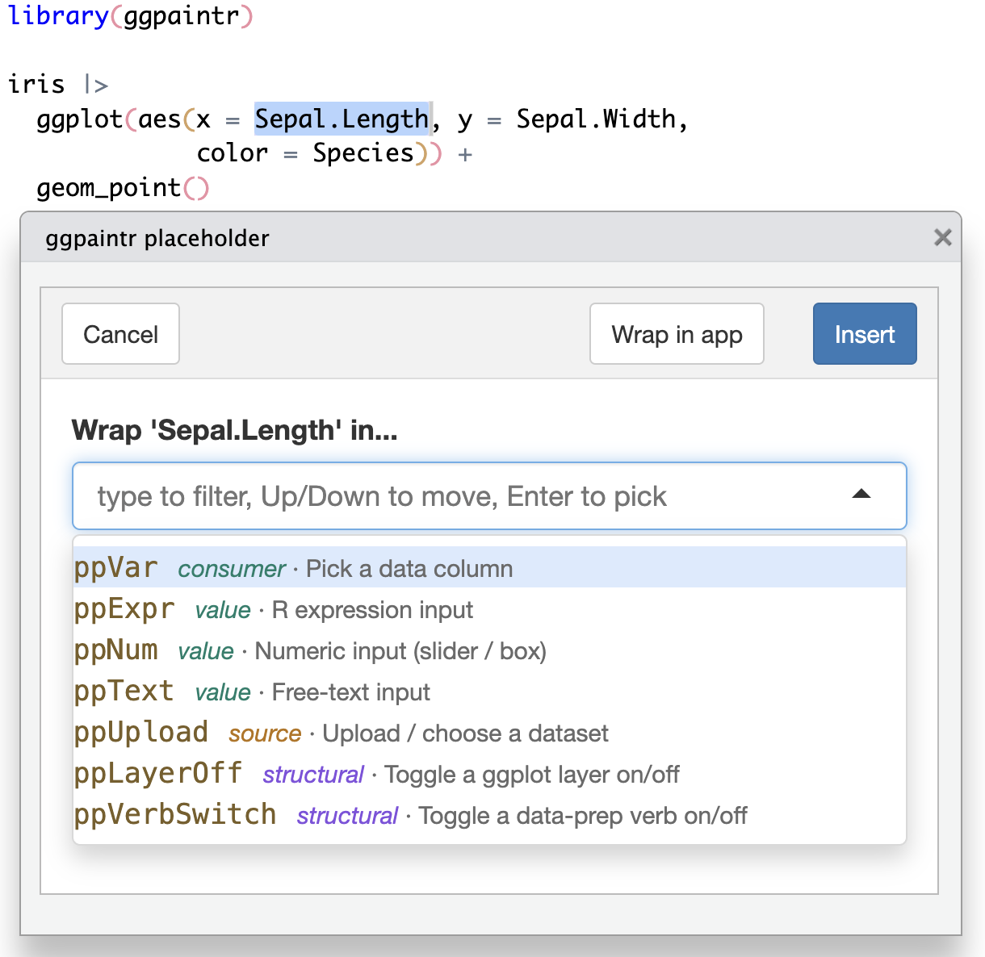This screenshot has height=957, width=985.
Task: Click highlighted Sepal.Length in the code
Action: click(342, 119)
